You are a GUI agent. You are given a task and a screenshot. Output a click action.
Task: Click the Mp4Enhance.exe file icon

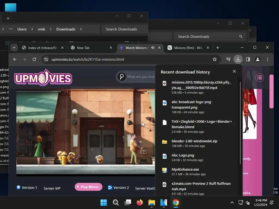(x=165, y=170)
